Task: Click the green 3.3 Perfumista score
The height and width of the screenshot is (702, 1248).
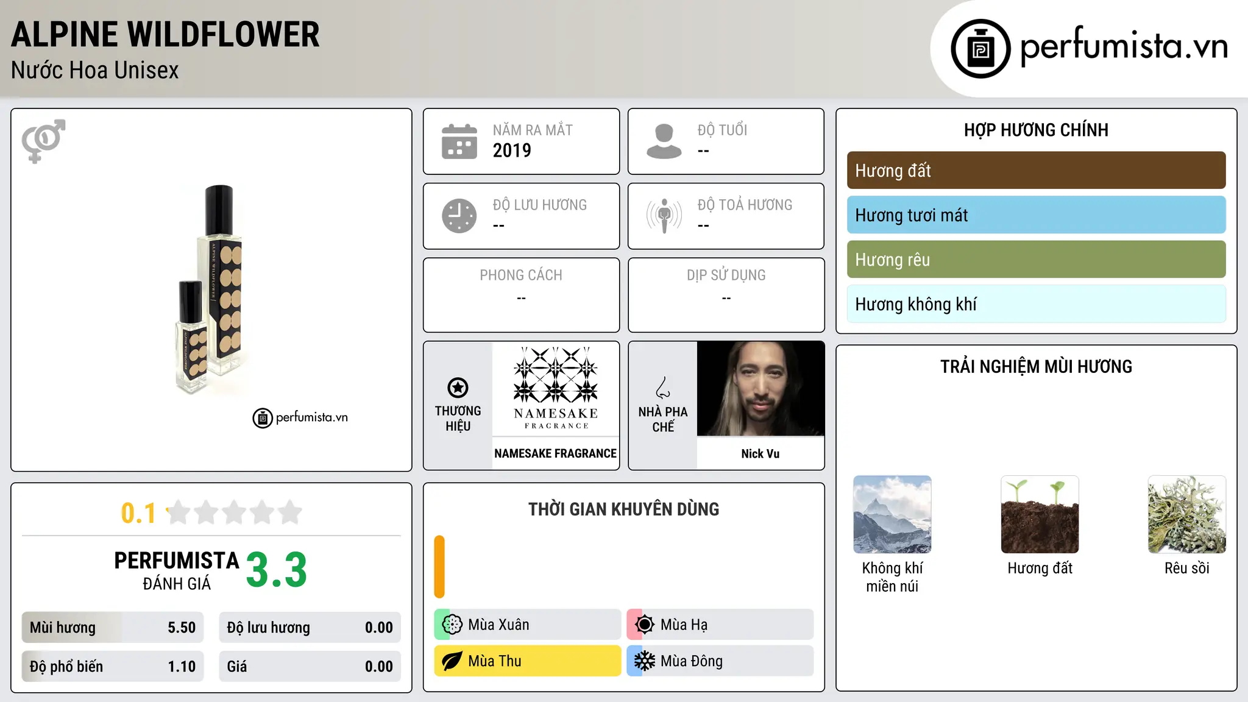Action: pyautogui.click(x=277, y=570)
